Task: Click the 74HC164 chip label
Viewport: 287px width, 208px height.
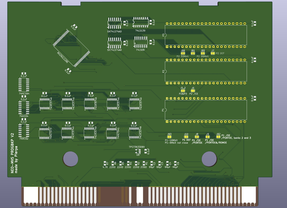Action: (x=24, y=94)
